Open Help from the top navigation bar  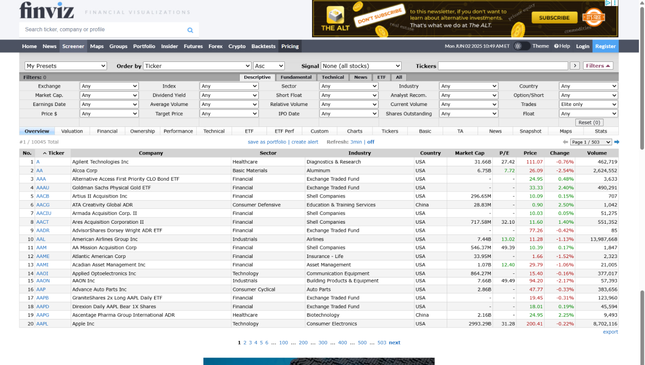(x=562, y=46)
